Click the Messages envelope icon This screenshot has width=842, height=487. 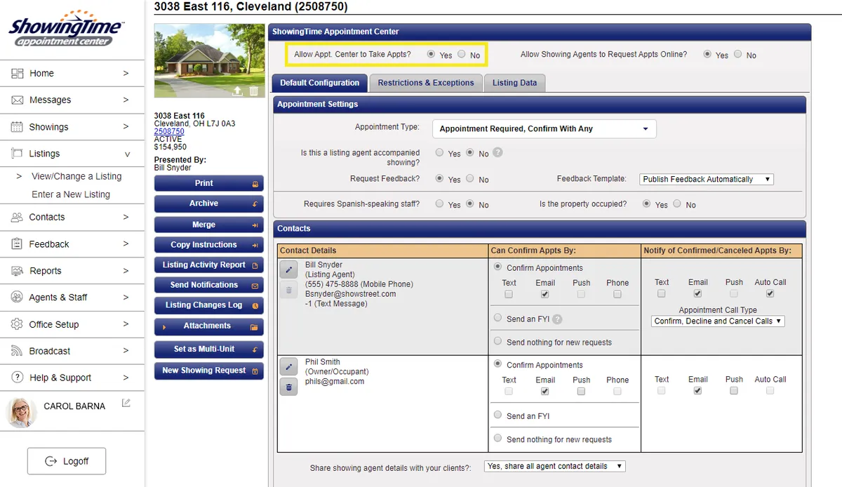click(x=17, y=100)
